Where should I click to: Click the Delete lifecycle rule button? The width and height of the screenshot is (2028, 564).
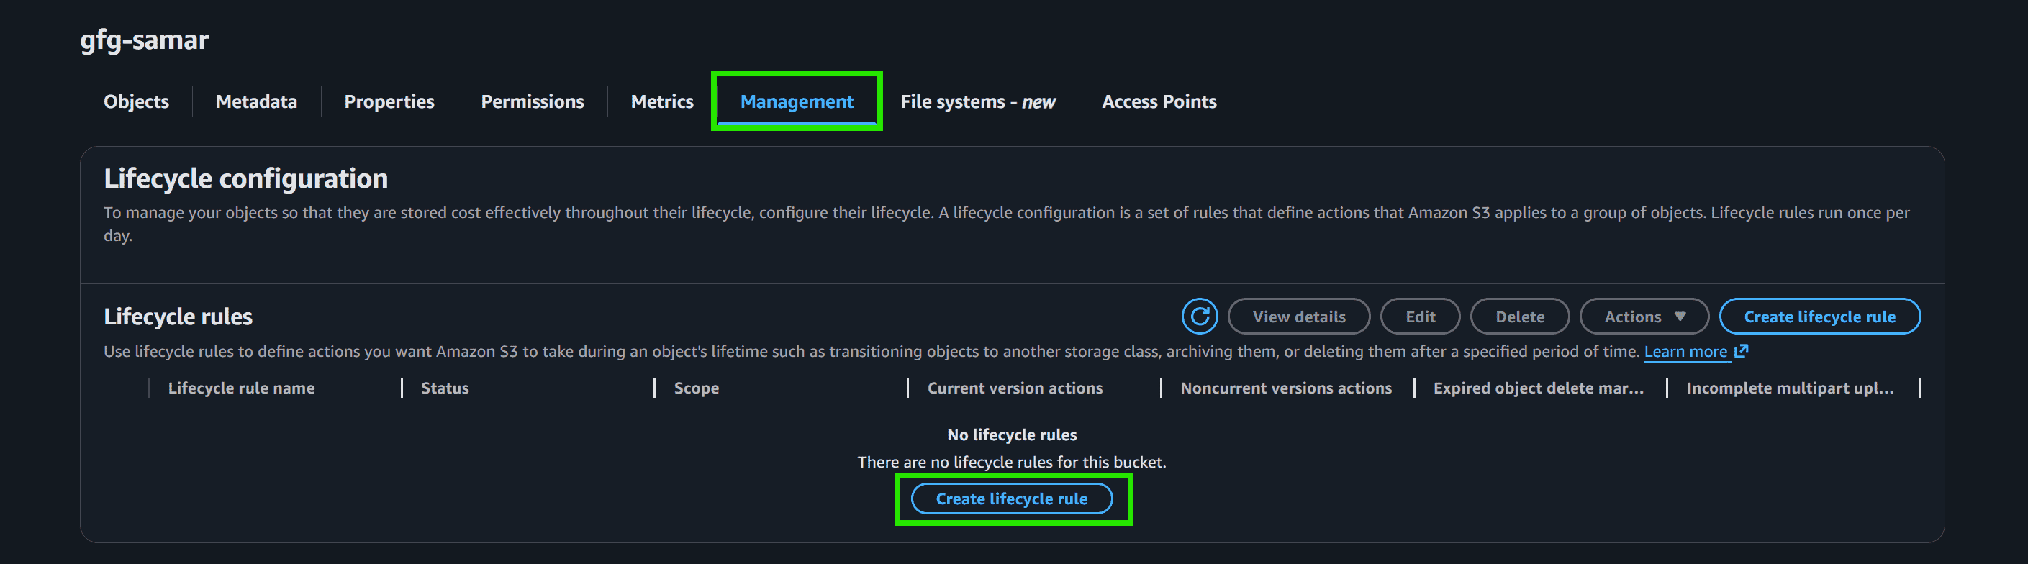[1519, 317]
